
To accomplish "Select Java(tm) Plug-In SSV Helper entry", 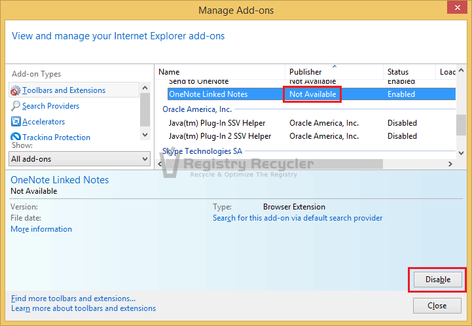I will [x=217, y=123].
